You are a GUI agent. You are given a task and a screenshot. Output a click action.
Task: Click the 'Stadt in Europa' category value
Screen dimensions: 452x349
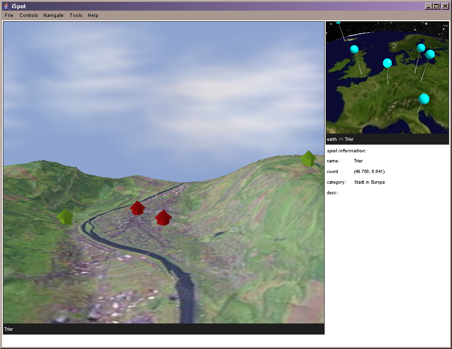click(x=369, y=182)
